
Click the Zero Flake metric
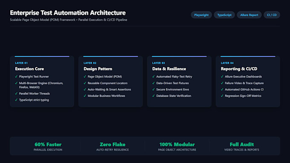click(x=113, y=144)
